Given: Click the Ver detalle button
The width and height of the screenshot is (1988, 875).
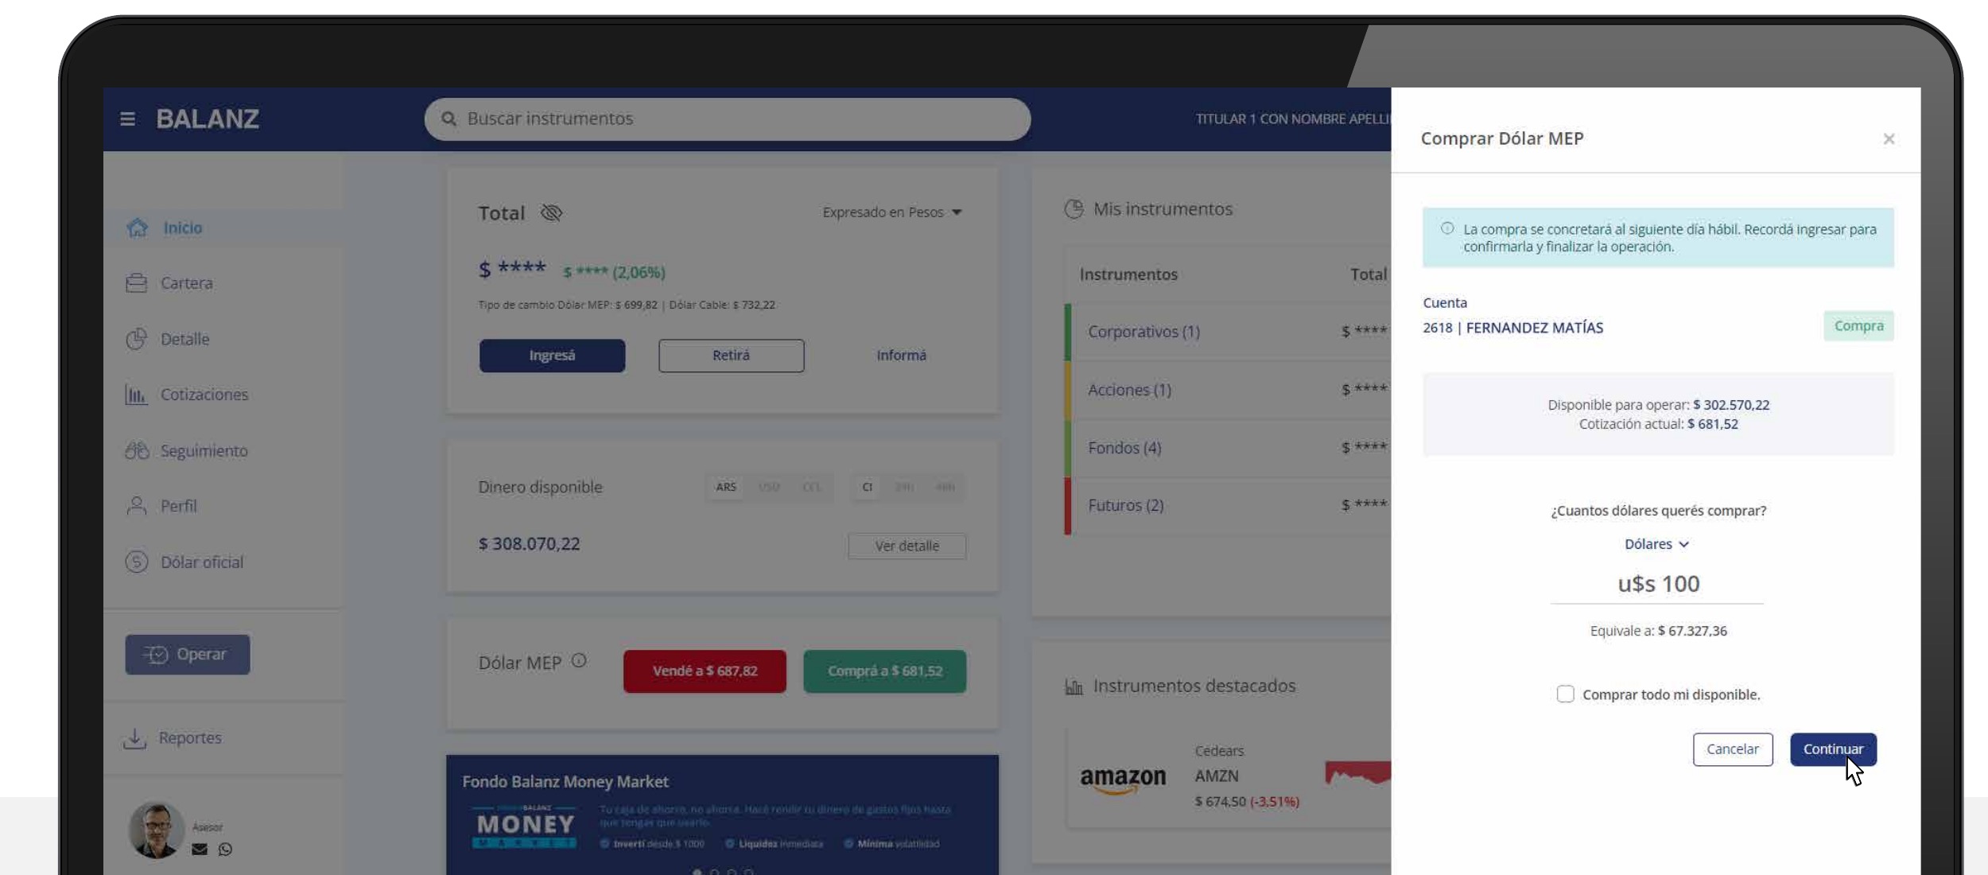Looking at the screenshot, I should point(907,546).
